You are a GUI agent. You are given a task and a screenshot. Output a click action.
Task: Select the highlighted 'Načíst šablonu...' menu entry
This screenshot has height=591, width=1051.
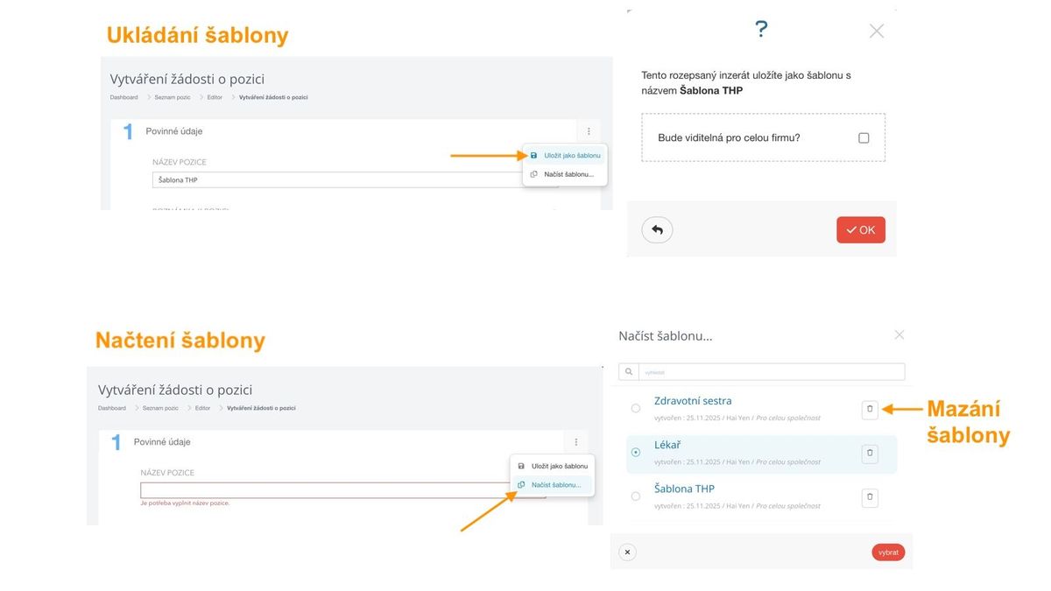tap(555, 484)
